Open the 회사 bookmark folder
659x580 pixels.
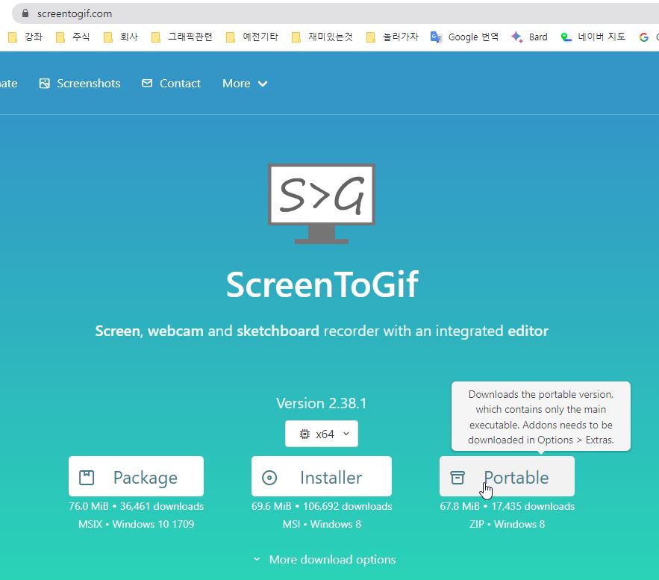(121, 37)
